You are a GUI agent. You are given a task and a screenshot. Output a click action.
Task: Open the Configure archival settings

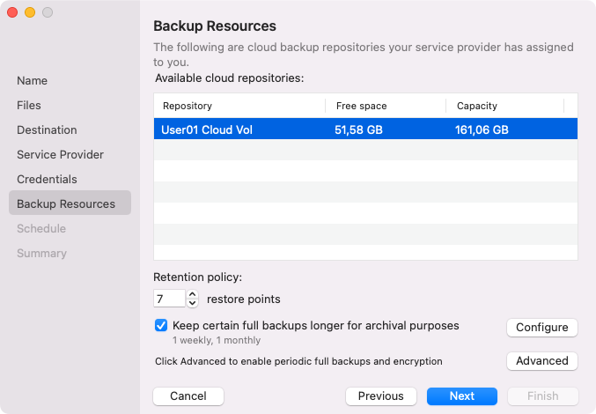click(541, 327)
